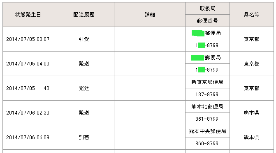
Task: Click the 2014/07/05 11:40 date cell
Action: point(28,88)
